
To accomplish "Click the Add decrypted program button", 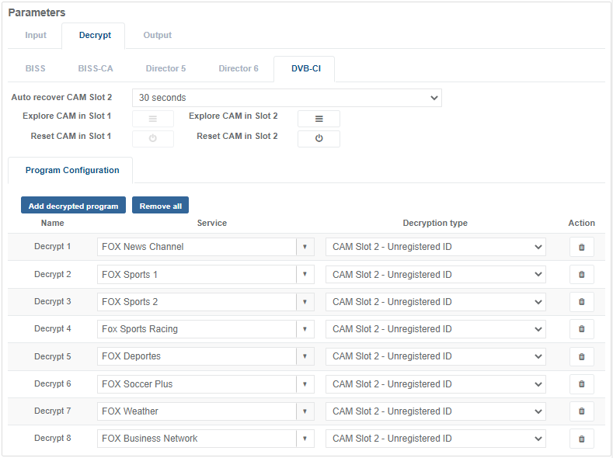I will pyautogui.click(x=73, y=206).
